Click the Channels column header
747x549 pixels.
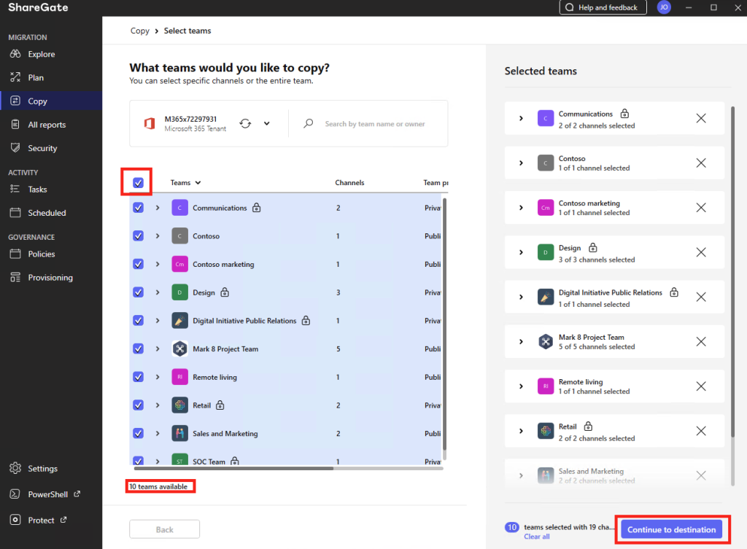coord(349,183)
